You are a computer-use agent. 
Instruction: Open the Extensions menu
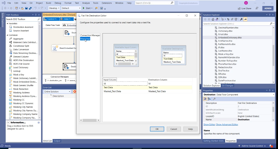coord(107,3)
